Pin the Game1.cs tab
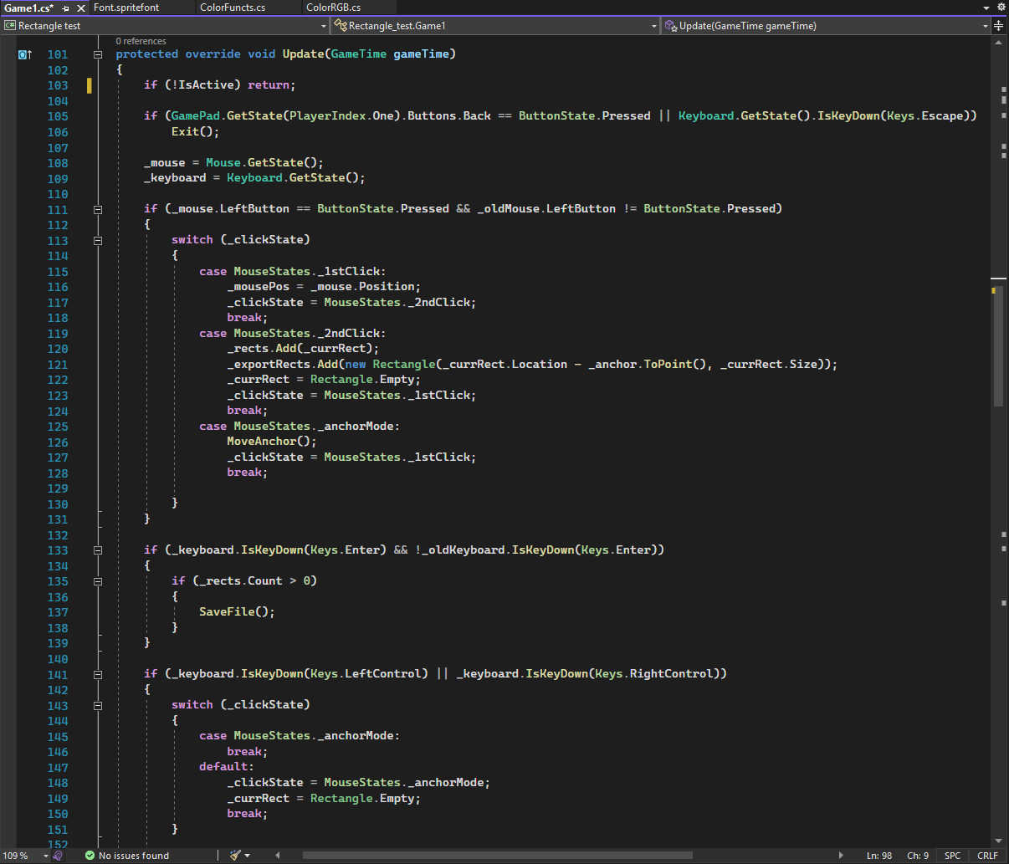This screenshot has height=864, width=1009. point(66,8)
